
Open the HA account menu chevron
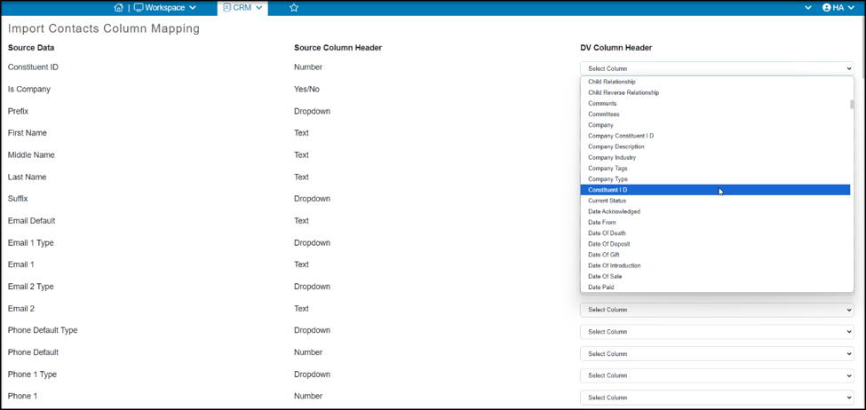pyautogui.click(x=852, y=8)
